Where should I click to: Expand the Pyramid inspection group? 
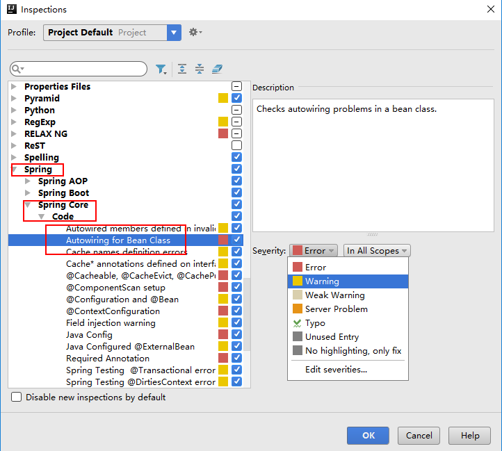(14, 98)
